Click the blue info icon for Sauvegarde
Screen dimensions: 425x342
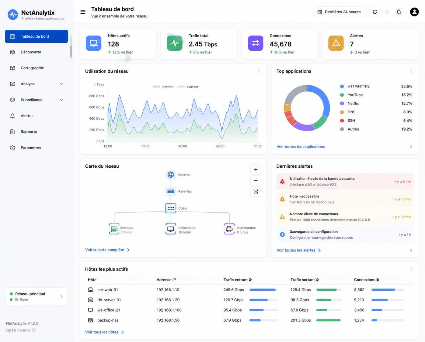(x=282, y=234)
